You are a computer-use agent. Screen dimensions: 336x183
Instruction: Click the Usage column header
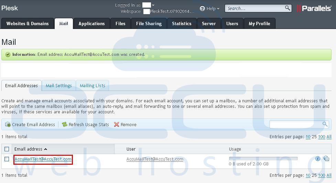(x=235, y=149)
